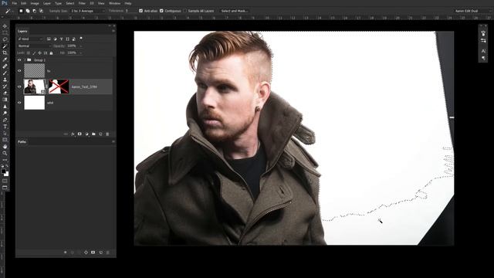
Task: Open the Layer menu
Action: 46,3
